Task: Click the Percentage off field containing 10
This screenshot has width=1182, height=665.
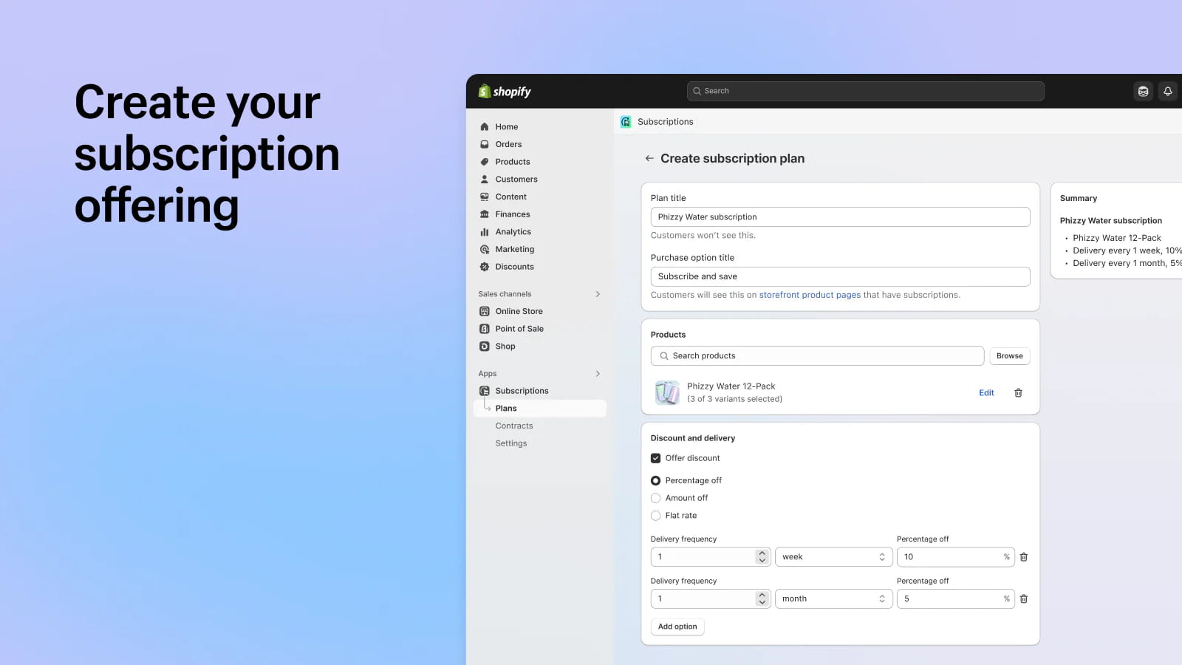Action: 955,557
